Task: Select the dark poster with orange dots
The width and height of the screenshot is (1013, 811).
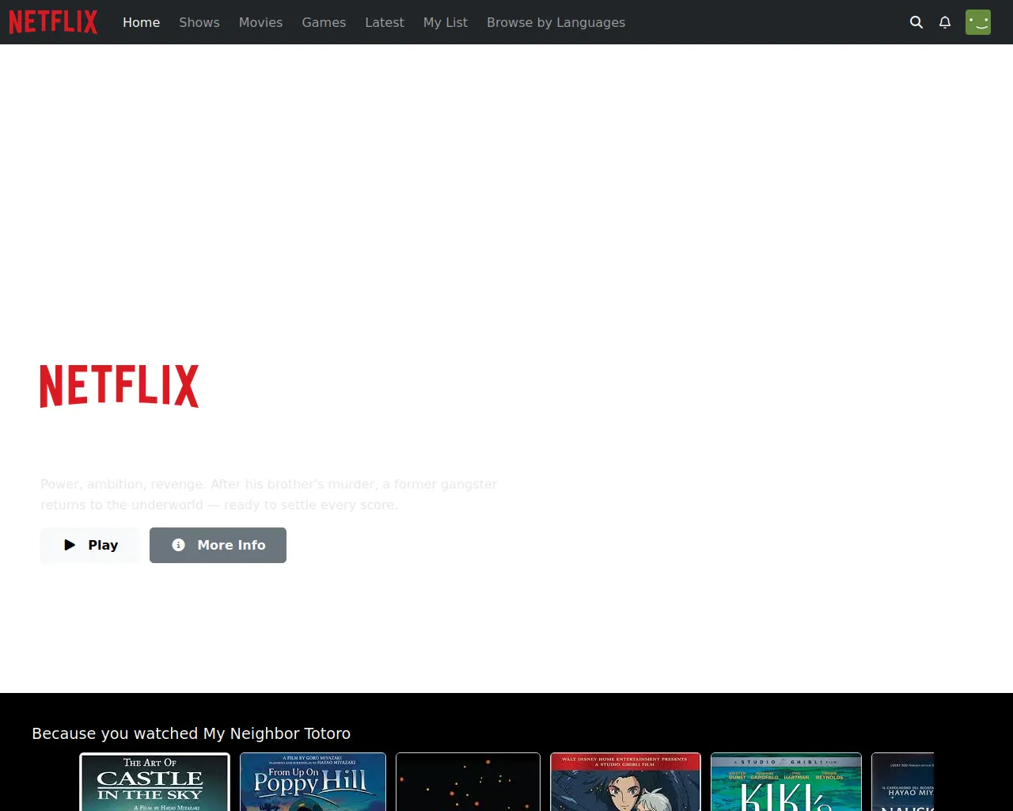Action: point(468,782)
